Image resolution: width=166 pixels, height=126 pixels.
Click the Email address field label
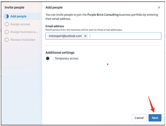coord(55,26)
